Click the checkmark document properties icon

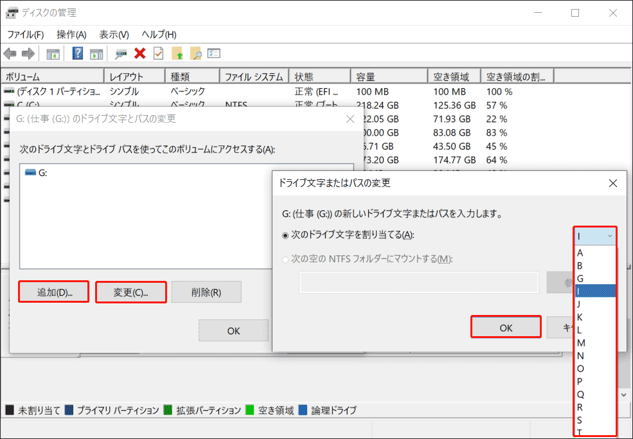click(158, 53)
